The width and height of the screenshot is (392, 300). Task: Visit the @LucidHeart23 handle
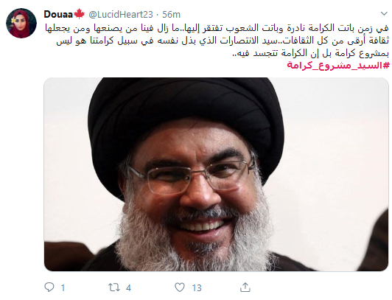[x=121, y=15]
